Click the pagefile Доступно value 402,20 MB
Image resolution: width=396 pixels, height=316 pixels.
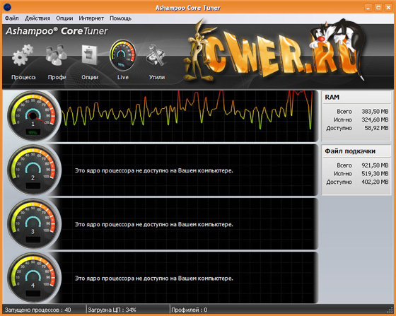[375, 182]
